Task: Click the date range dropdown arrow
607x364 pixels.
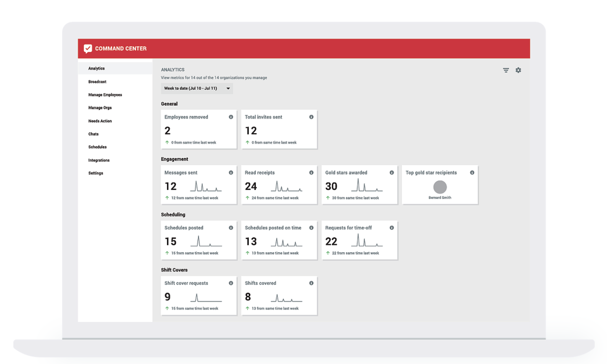Action: tap(228, 88)
